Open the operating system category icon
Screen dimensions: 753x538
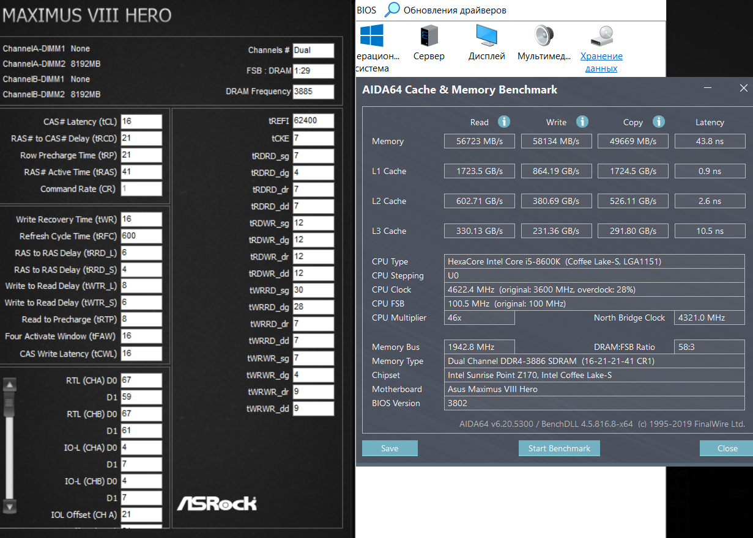371,35
